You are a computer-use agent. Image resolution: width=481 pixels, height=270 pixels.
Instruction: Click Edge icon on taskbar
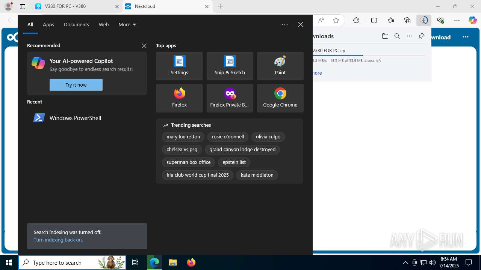154,262
